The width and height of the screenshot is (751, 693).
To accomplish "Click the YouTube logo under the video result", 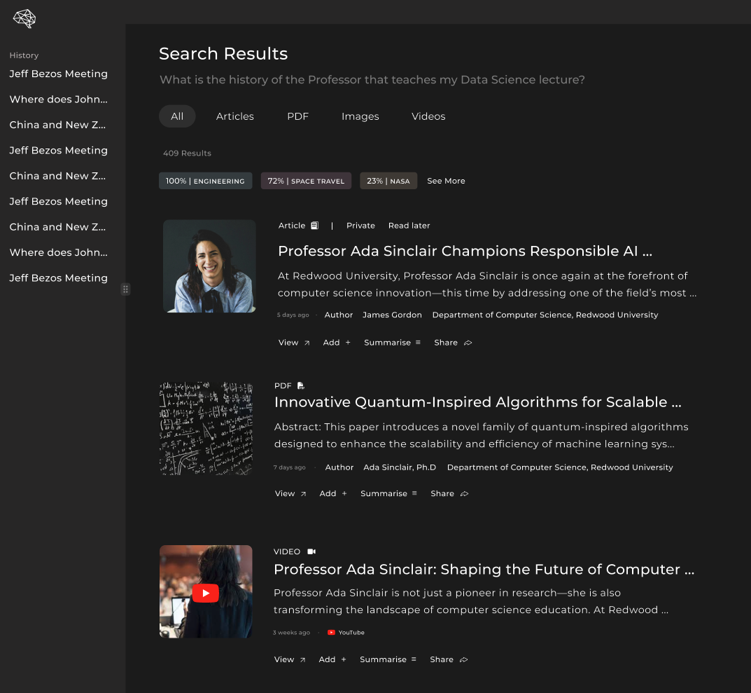I will 330,632.
